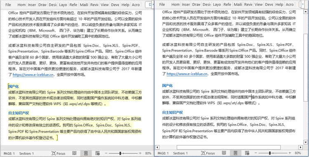Open View tab in left window

tap(105, 5)
